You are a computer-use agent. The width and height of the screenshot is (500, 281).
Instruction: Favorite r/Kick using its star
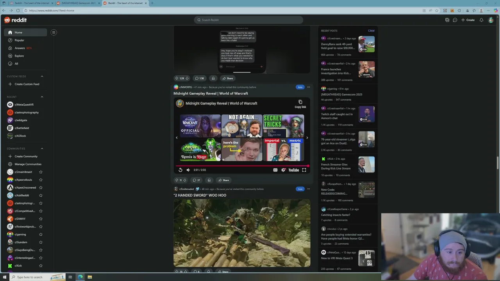[41, 266]
